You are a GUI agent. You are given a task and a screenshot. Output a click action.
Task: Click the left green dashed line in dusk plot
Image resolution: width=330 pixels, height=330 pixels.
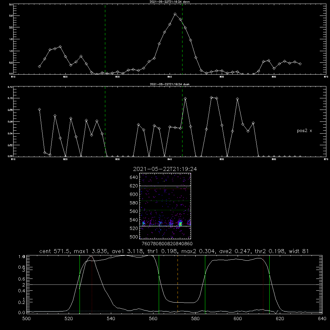(105, 122)
